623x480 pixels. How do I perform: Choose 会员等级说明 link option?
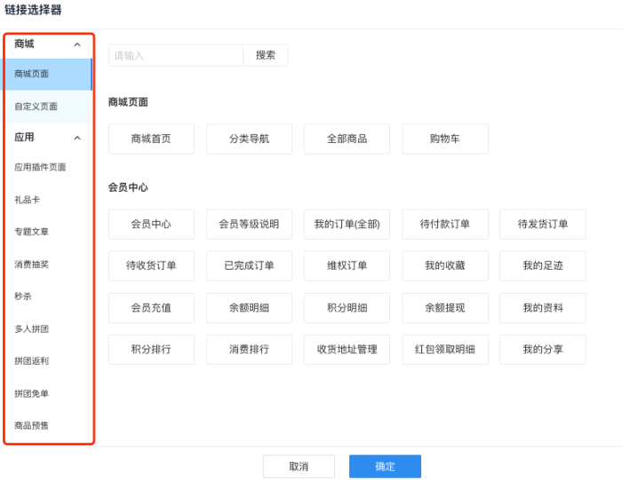[x=249, y=224]
